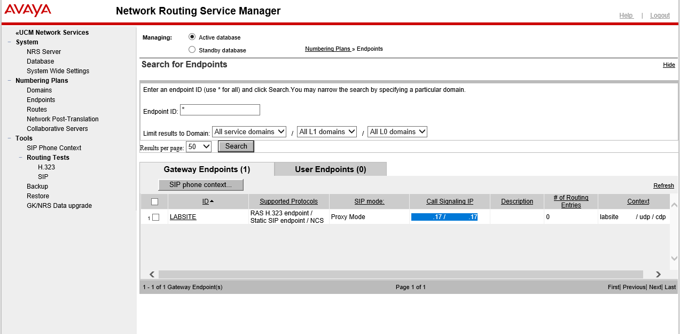Refresh the endpoints list
680x334 pixels.
(x=663, y=185)
